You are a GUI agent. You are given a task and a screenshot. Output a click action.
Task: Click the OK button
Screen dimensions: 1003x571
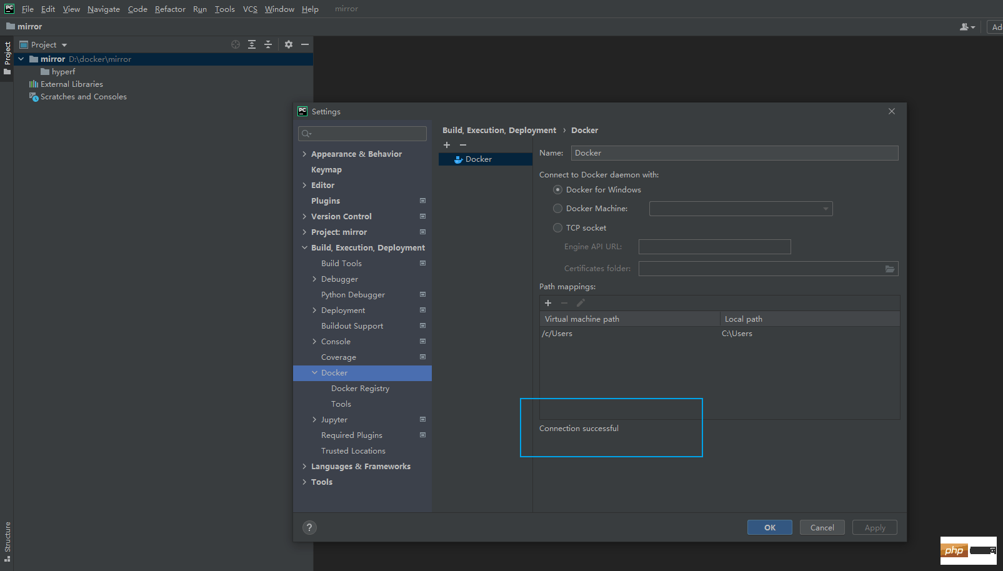[x=770, y=527]
